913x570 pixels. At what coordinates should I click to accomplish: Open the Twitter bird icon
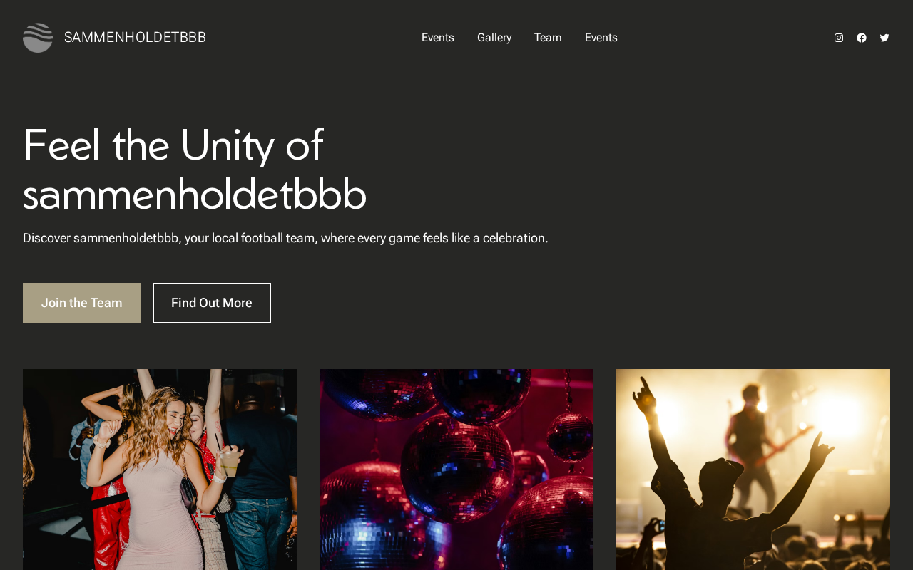(884, 38)
